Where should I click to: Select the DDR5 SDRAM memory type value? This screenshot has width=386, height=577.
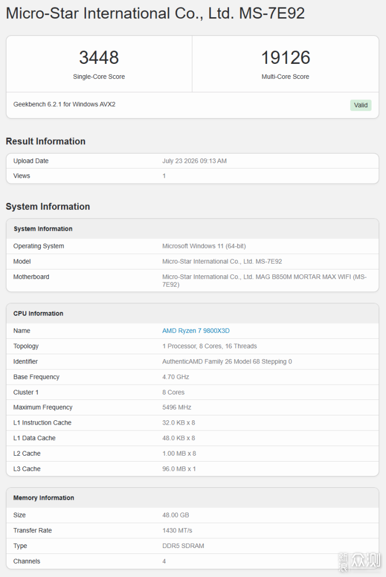point(183,546)
